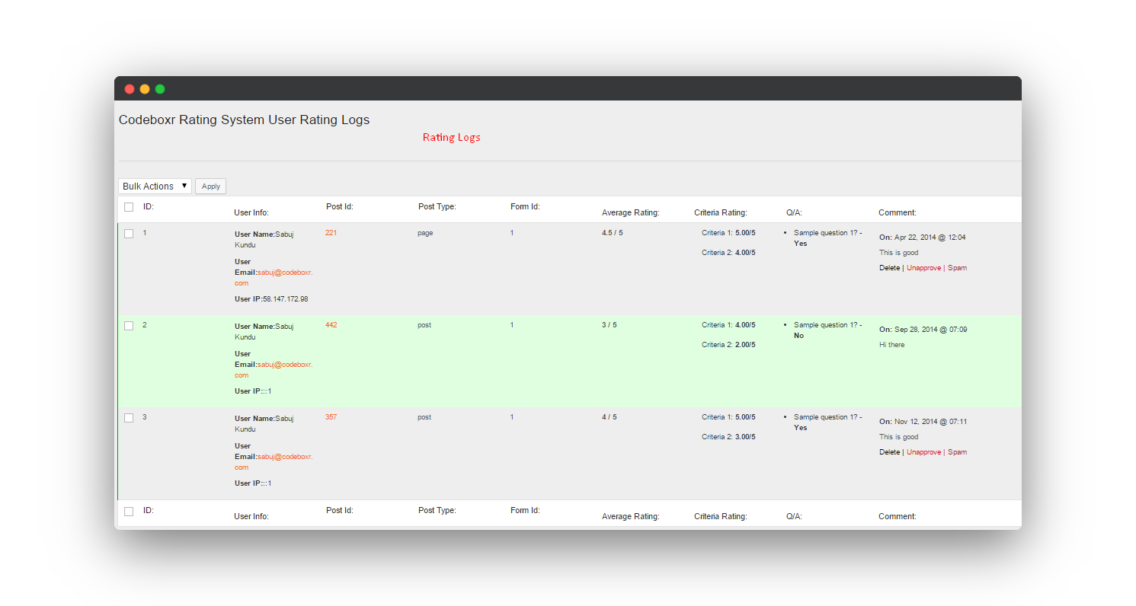This screenshot has width=1136, height=606.
Task: Mark the Nov 12, 2014 comment as Spam
Action: click(957, 452)
